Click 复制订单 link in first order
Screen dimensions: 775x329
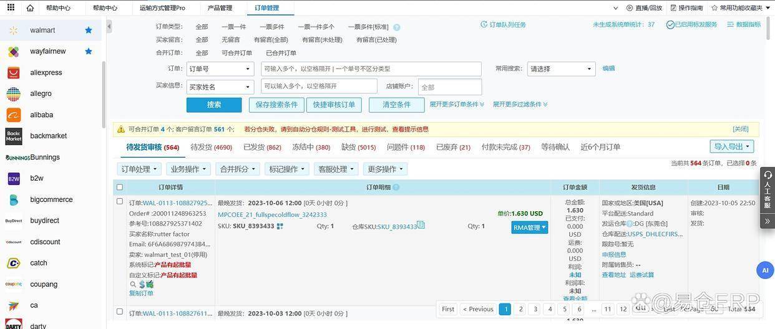(x=141, y=293)
